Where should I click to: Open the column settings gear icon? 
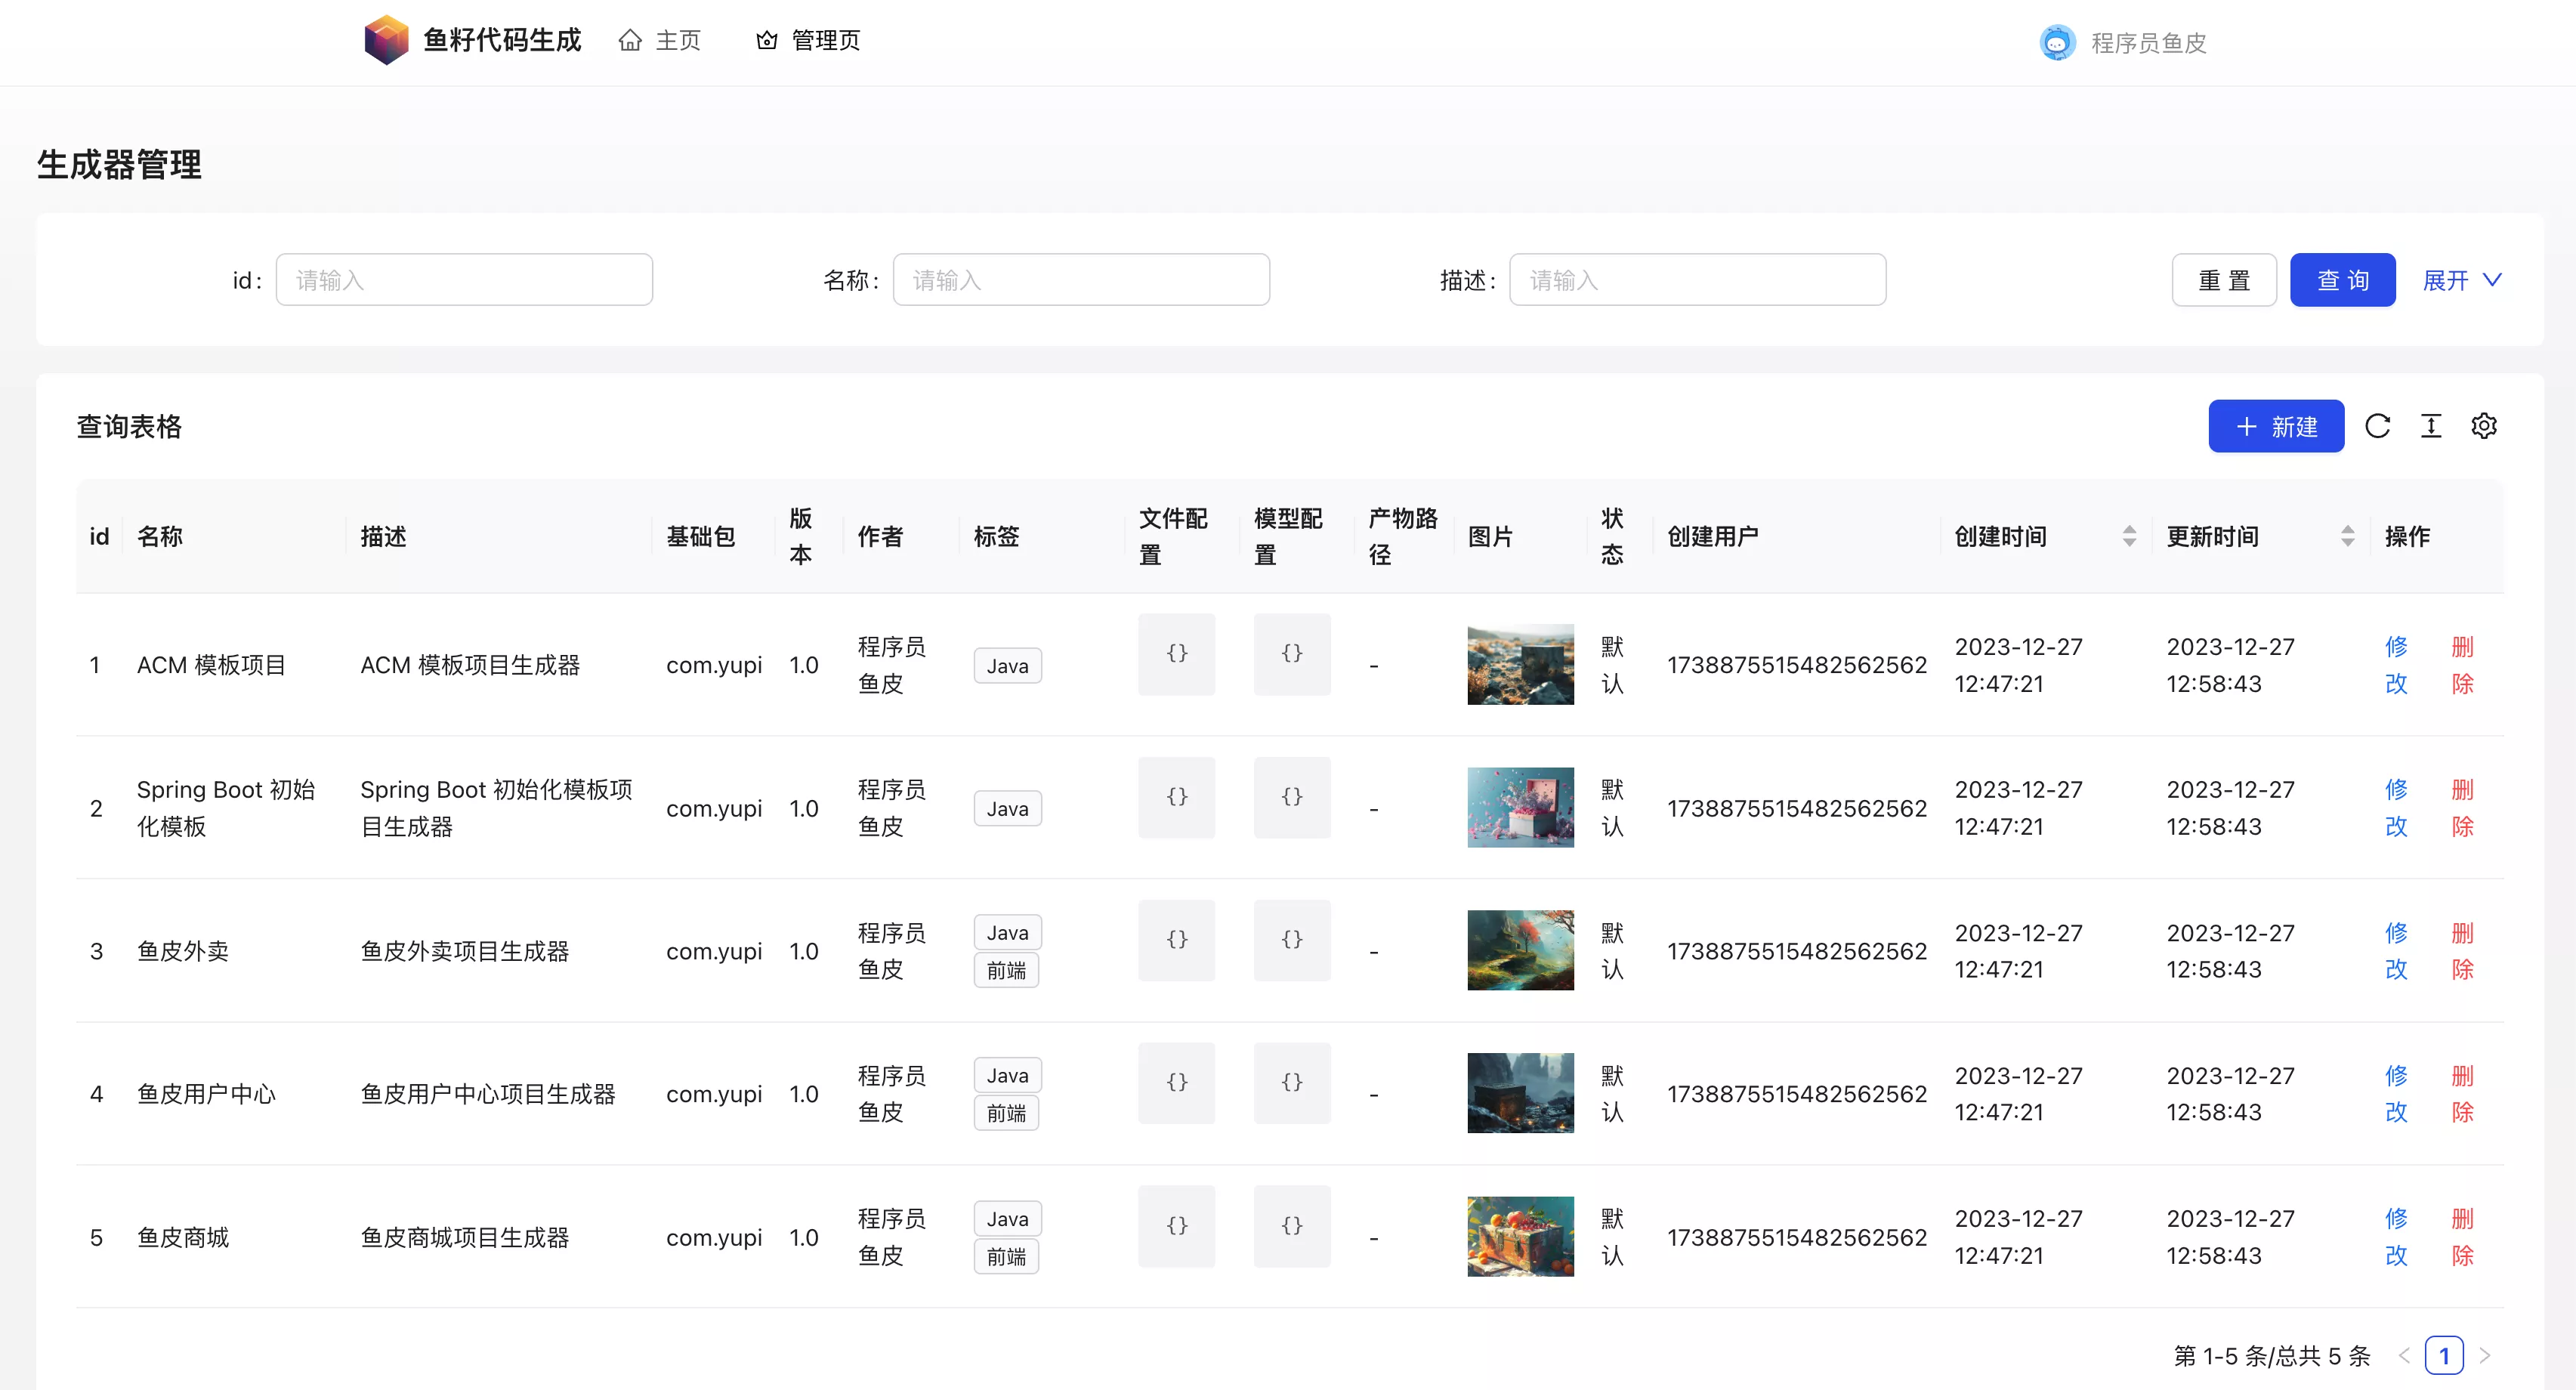(x=2484, y=426)
